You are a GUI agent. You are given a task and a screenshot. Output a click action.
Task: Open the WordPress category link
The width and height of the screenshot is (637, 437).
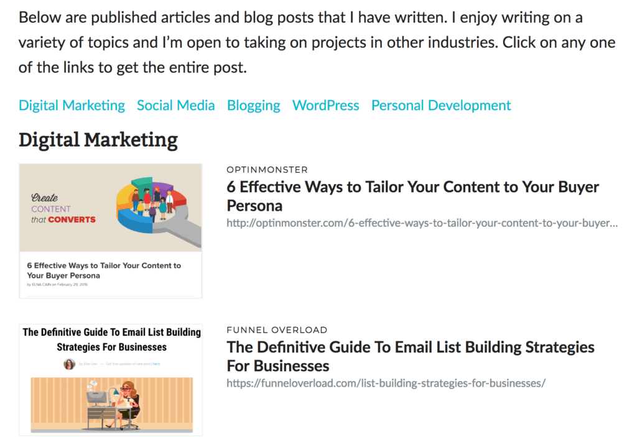tap(325, 106)
